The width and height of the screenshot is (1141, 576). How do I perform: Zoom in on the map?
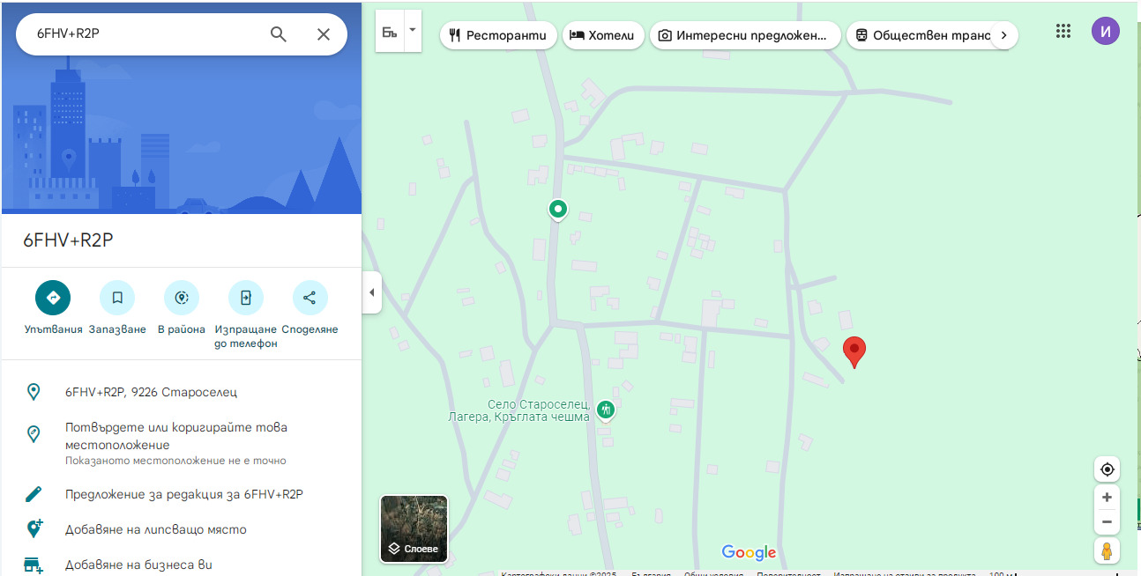coord(1107,497)
